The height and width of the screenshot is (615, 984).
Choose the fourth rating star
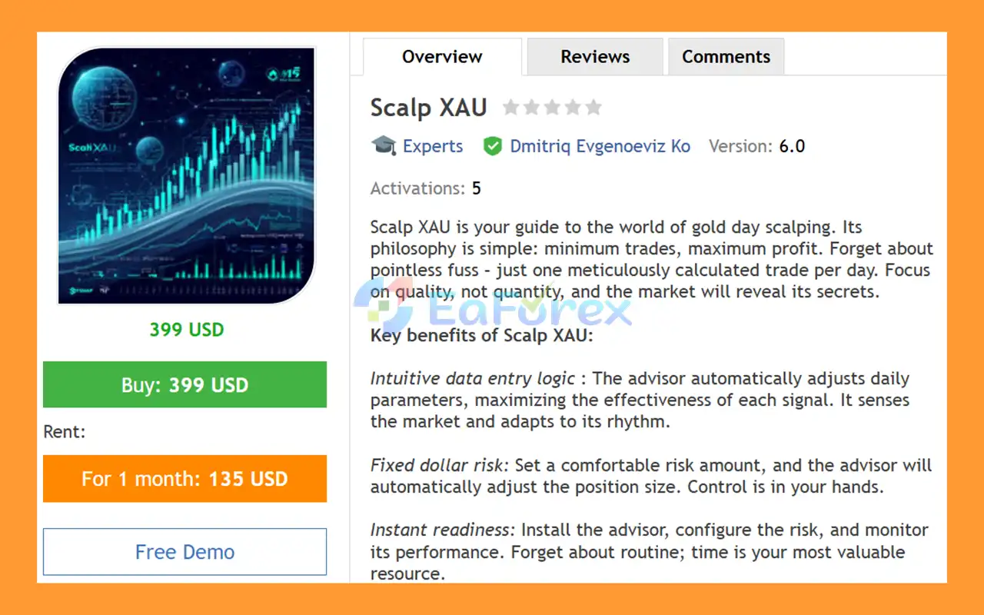click(x=573, y=108)
